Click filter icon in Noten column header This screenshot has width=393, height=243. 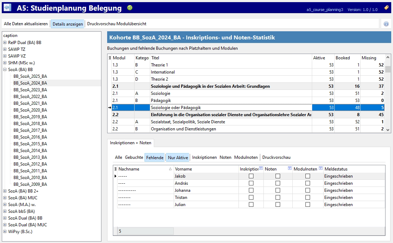coord(289,169)
